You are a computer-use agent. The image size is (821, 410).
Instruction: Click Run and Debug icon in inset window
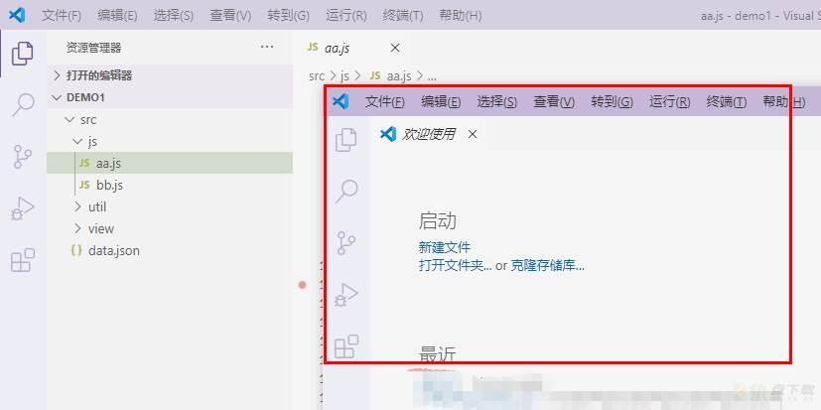346,294
